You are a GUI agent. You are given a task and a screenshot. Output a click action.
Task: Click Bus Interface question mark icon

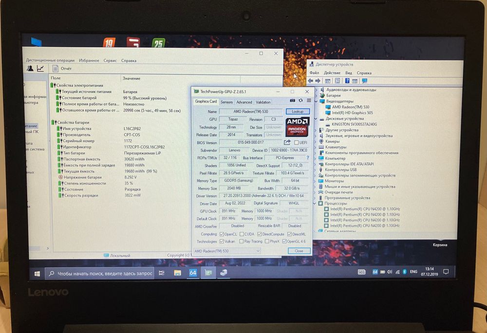pyautogui.click(x=308, y=158)
